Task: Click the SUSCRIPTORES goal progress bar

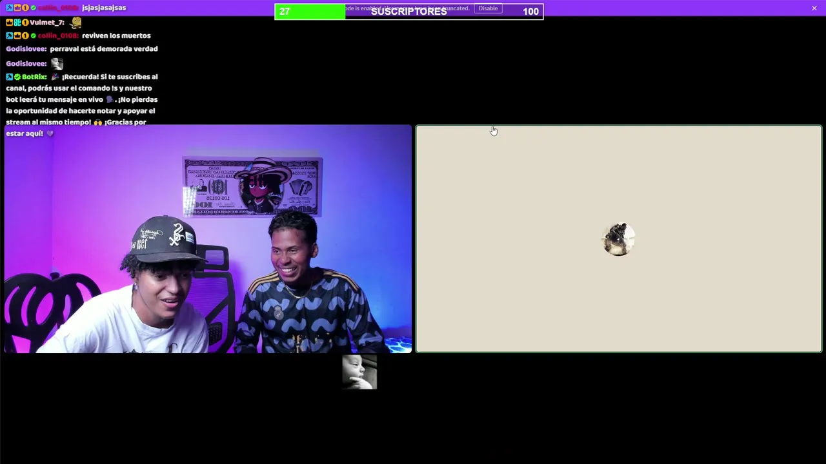Action: tap(408, 12)
